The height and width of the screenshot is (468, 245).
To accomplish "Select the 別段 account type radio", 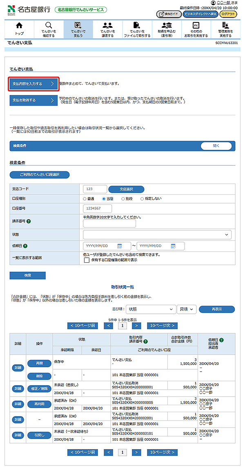I will pyautogui.click(x=123, y=199).
